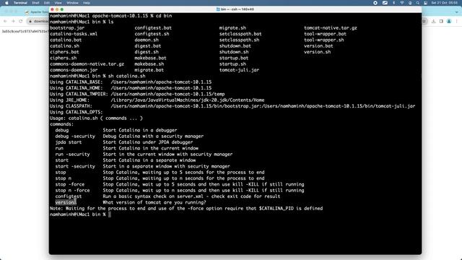This screenshot has height=260, width=462.
Task: Open Spotlight search in menu bar
Action: pos(418,3)
